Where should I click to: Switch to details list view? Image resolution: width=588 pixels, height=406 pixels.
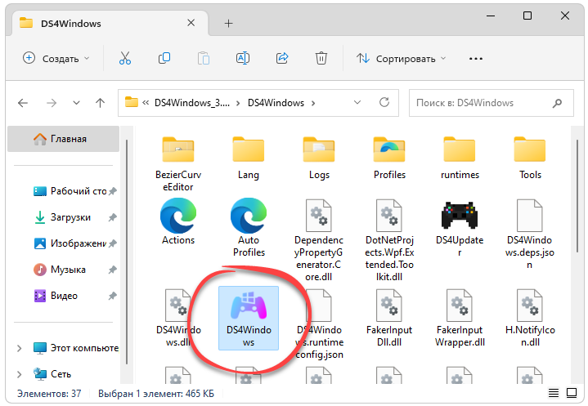coord(554,393)
